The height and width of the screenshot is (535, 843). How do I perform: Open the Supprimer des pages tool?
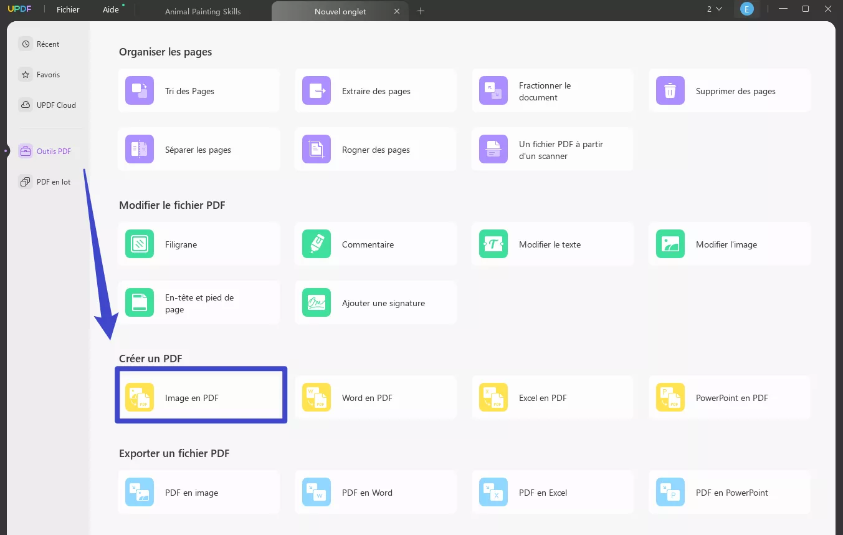point(729,90)
